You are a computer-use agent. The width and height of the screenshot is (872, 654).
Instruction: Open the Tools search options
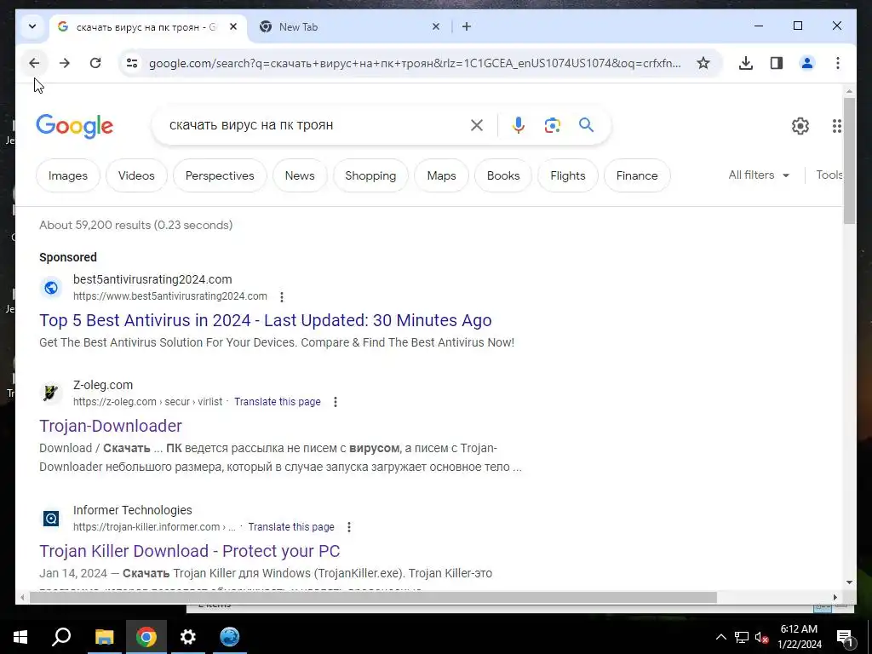[x=829, y=175]
